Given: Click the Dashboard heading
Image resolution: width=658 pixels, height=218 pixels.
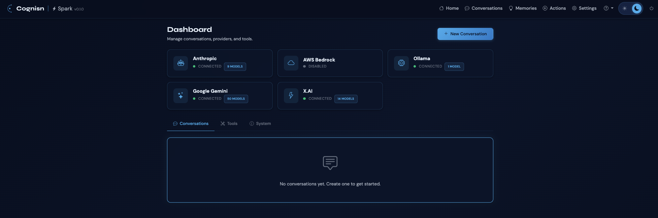Looking at the screenshot, I should coord(190,30).
